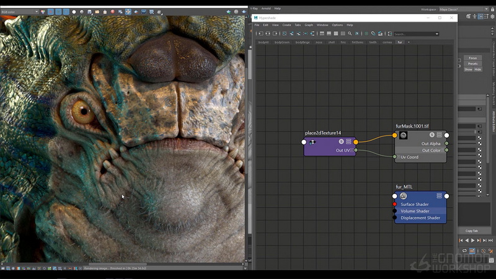Select the place2dTexture14 node

[330, 146]
